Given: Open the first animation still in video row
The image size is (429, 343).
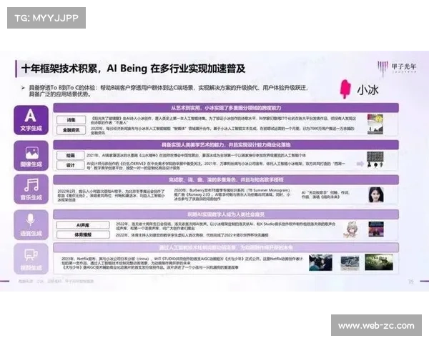Looking at the screenshot, I should [x=320, y=262].
